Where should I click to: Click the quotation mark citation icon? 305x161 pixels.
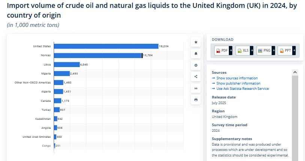point(196,88)
